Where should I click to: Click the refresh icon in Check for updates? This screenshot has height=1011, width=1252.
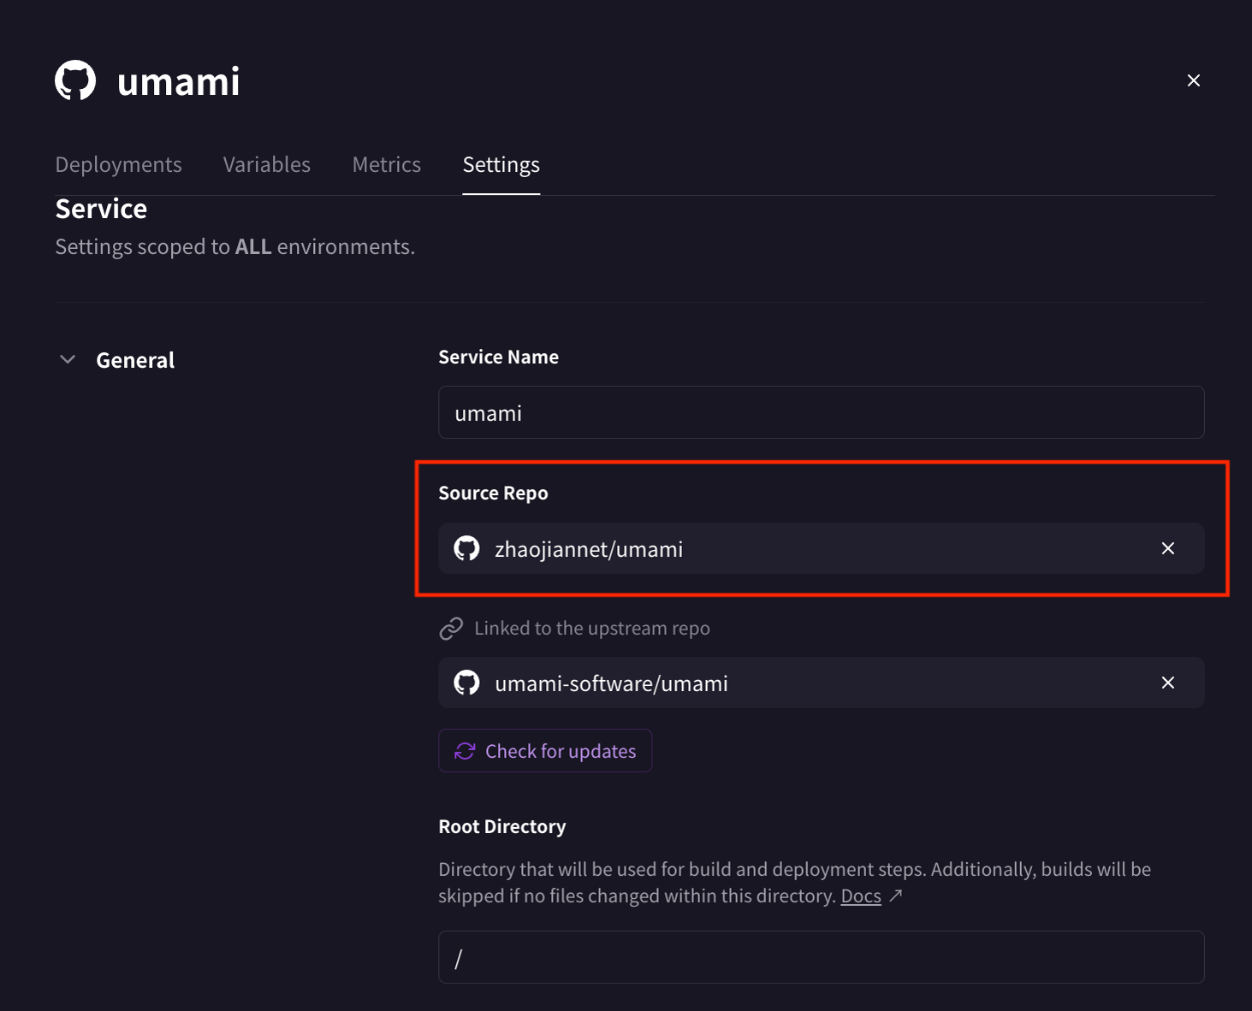pyautogui.click(x=465, y=751)
